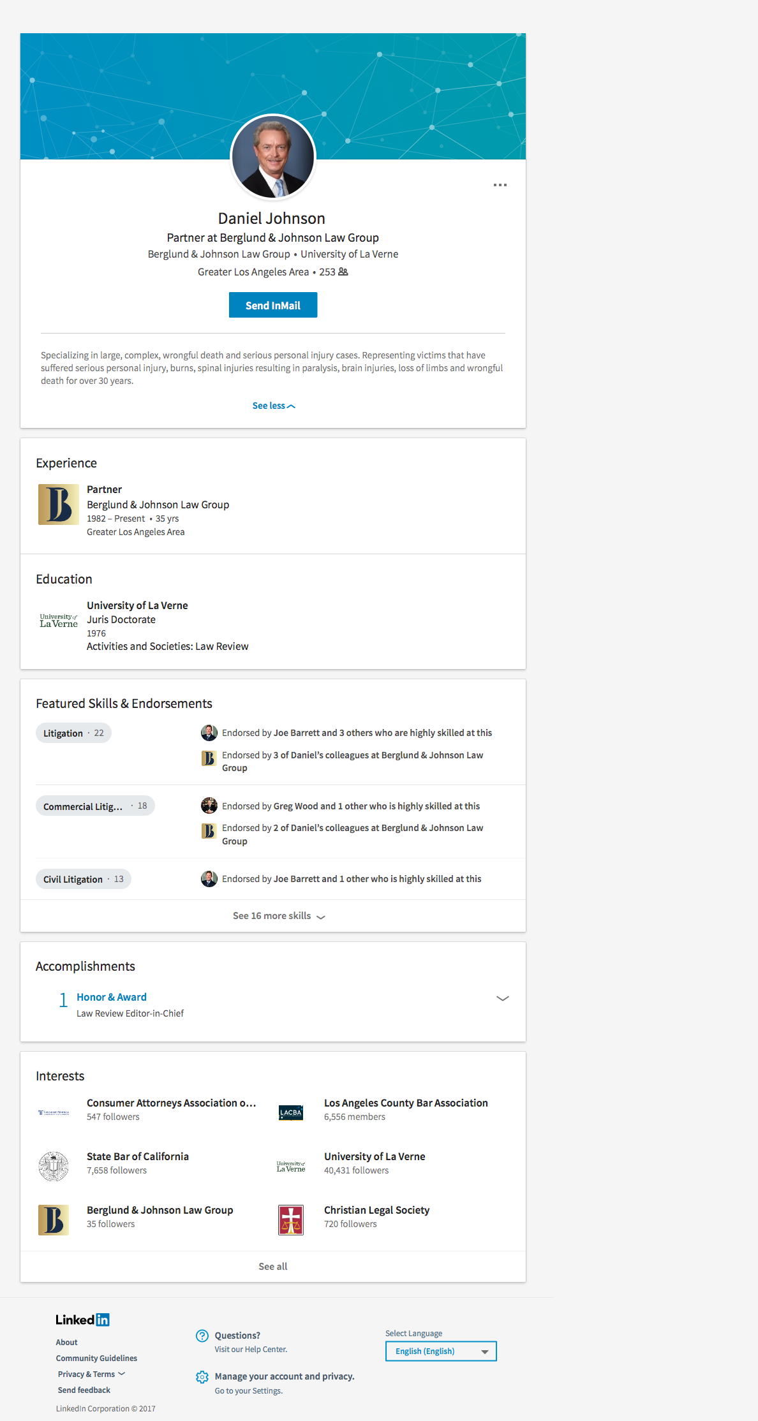The image size is (758, 1421).
Task: Click the LinkedIn logo in footer
Action: (82, 1320)
